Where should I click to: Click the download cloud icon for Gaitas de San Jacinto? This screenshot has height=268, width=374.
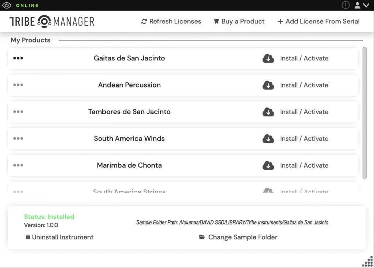(268, 58)
